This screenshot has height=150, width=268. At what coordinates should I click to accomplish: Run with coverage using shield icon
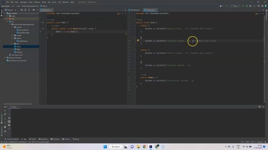250,6
